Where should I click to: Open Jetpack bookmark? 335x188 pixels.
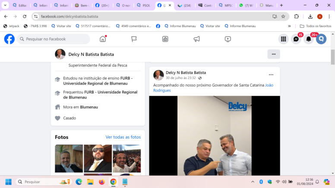pos(11,26)
